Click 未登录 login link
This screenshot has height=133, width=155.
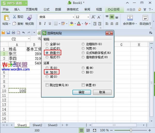tap(131, 10)
